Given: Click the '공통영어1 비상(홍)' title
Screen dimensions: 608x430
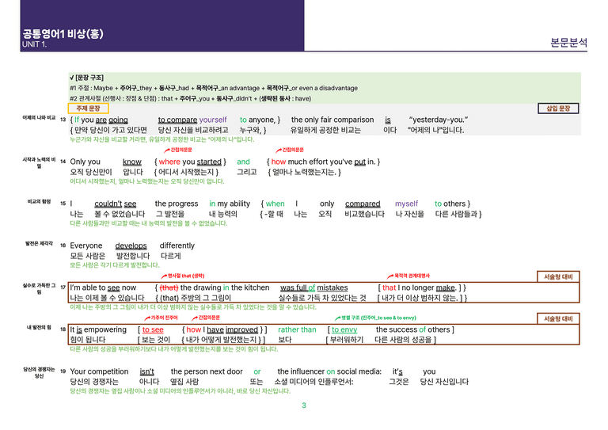Looking at the screenshot, I should (63, 34).
